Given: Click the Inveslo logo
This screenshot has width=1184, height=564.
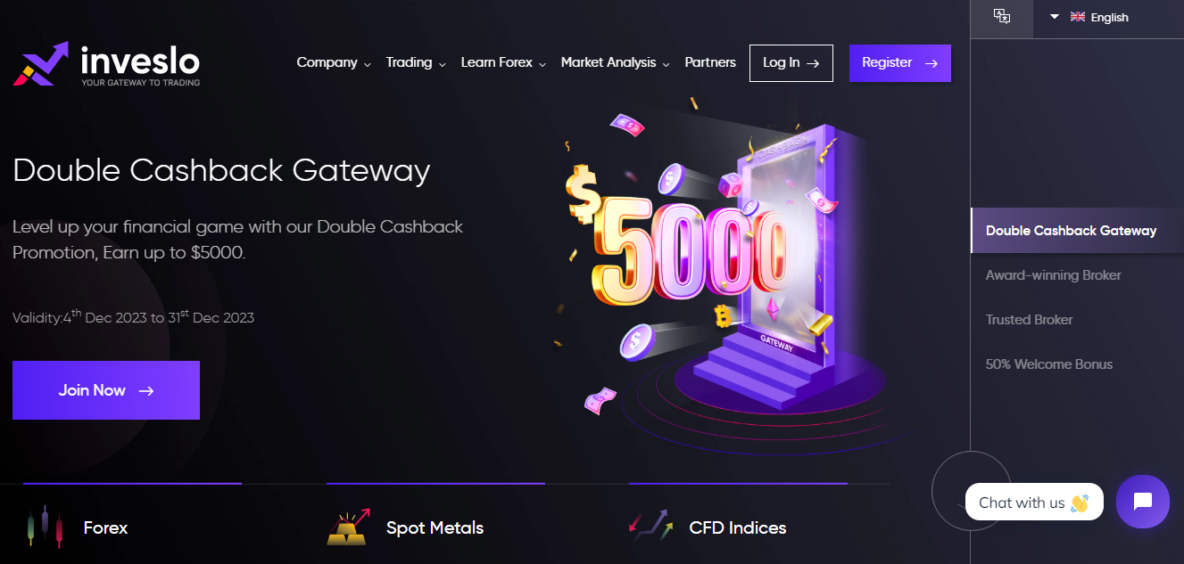Looking at the screenshot, I should pyautogui.click(x=106, y=64).
